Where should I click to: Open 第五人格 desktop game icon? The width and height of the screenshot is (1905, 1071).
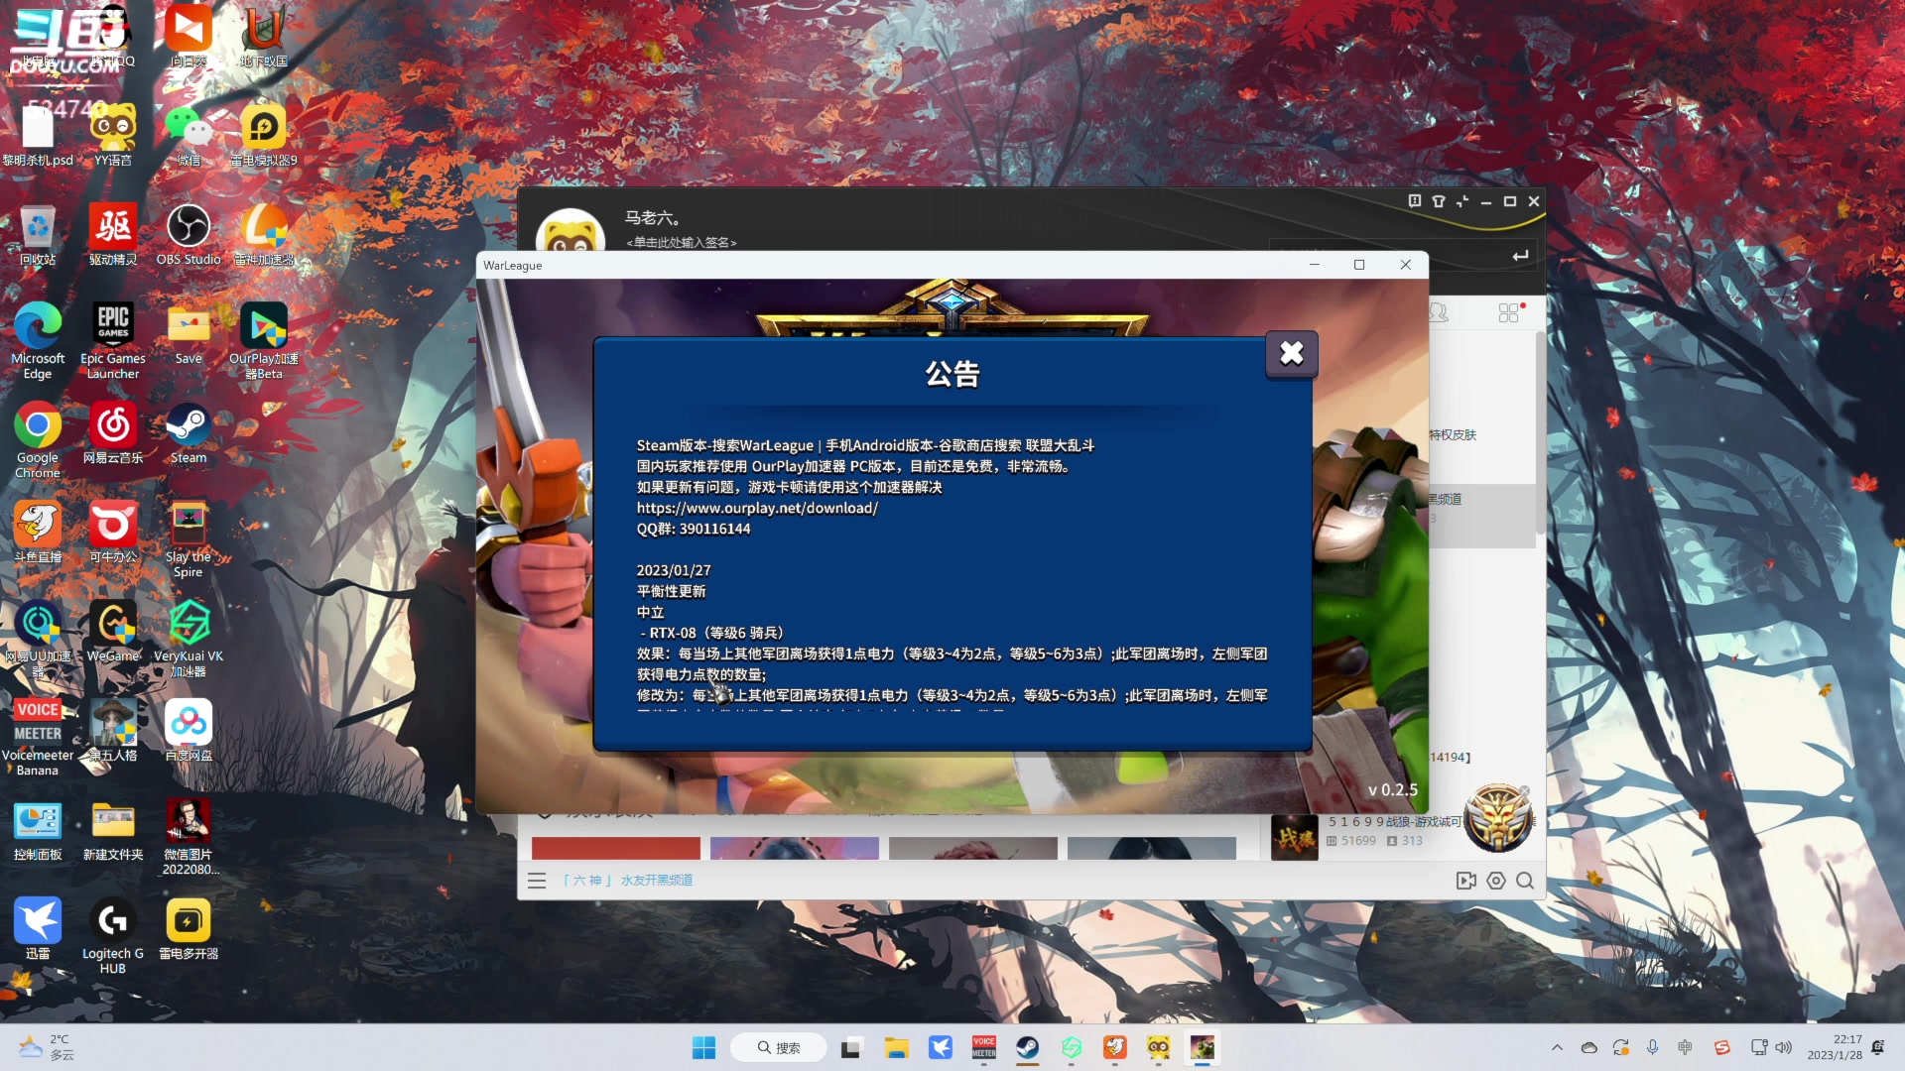(113, 731)
